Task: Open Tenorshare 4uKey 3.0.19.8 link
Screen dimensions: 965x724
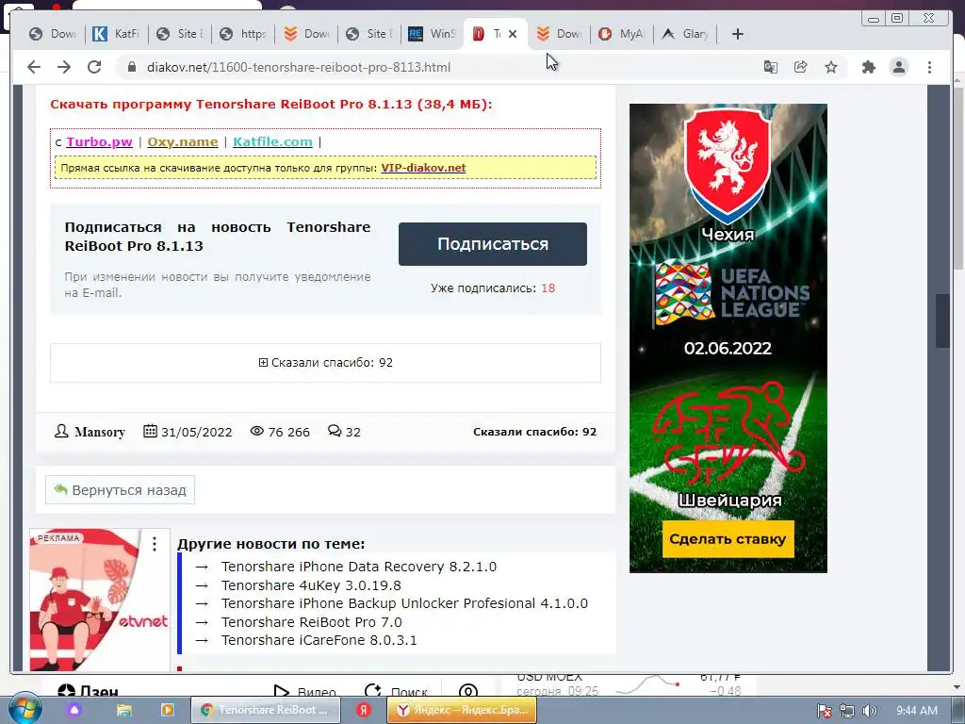Action: tap(311, 584)
